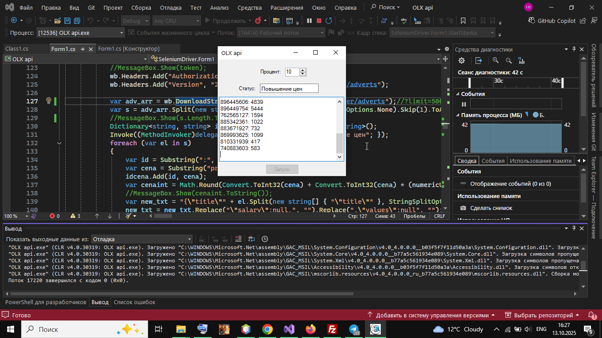Pause execution with the Break All icon
The image size is (602, 338).
point(309,21)
